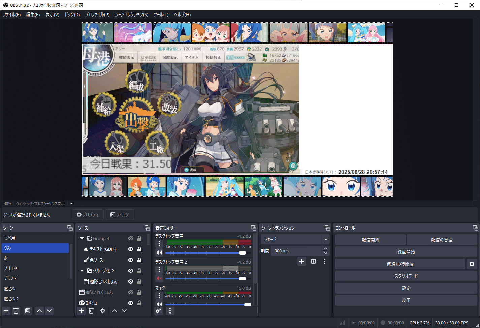The height and width of the screenshot is (328, 480).
Task: Unmute the デスクトップ音声 2 track
Action: tap(159, 278)
